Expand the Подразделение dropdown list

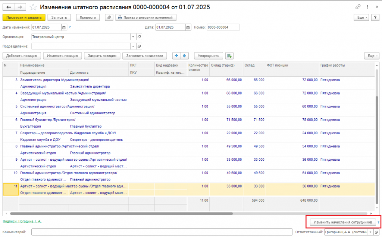pos(133,46)
